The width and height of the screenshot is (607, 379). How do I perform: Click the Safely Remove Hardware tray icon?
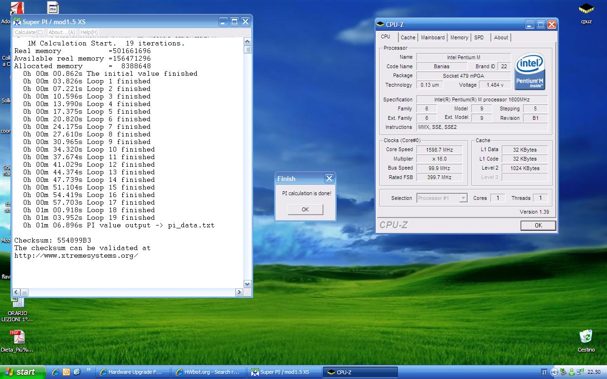point(563,372)
